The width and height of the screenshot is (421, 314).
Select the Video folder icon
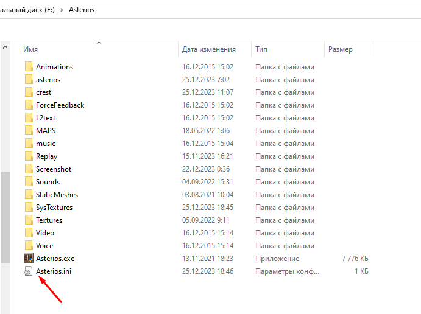pos(29,233)
